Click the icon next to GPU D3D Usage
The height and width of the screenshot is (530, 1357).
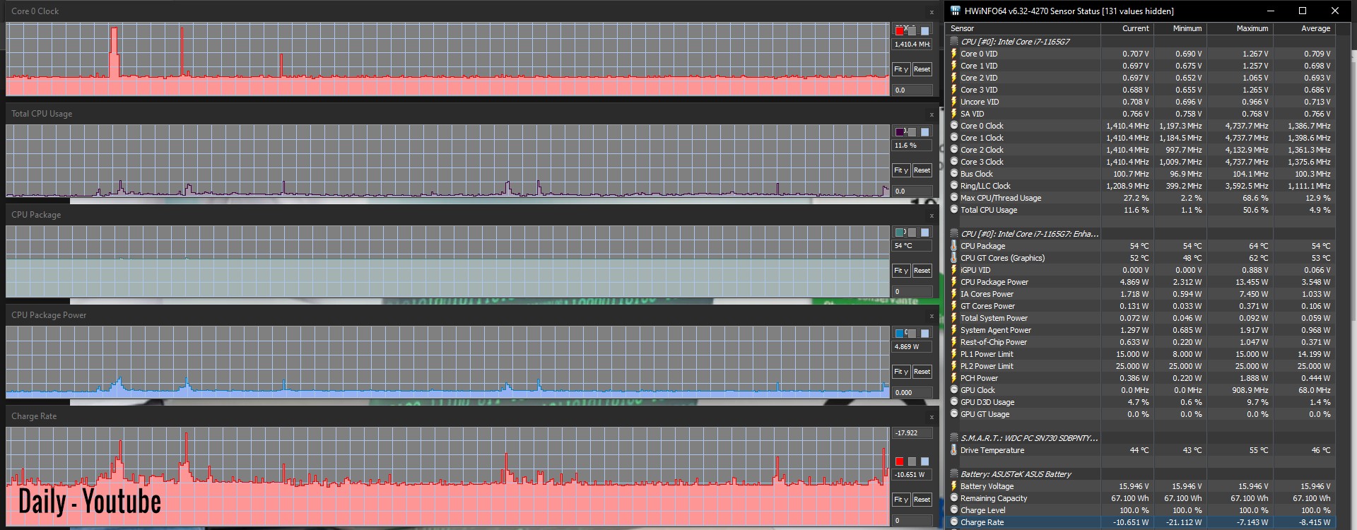pos(954,402)
